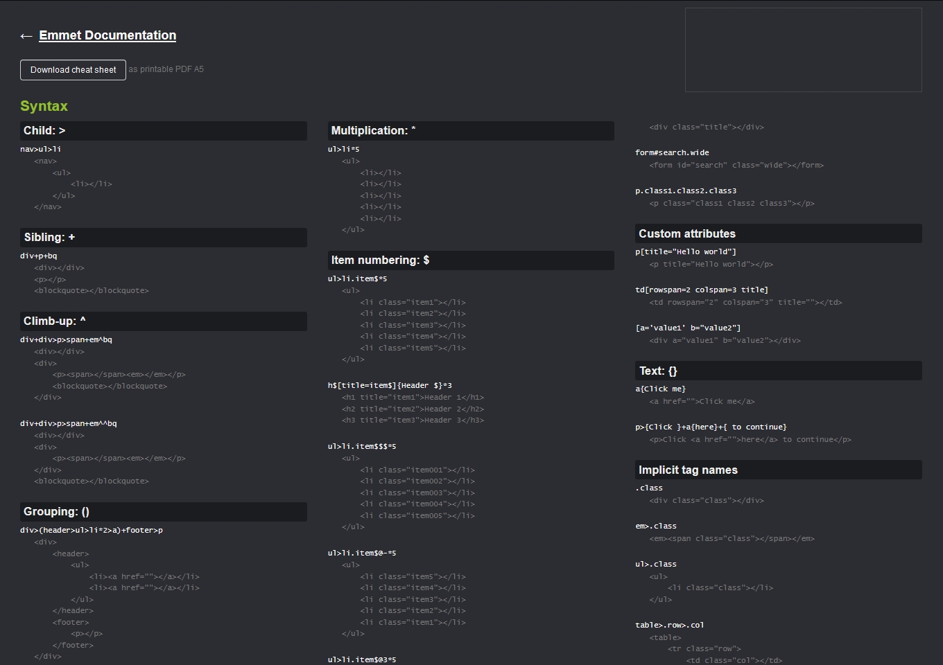Click the div+p+bq abbreviation
The height and width of the screenshot is (665, 943).
[39, 256]
